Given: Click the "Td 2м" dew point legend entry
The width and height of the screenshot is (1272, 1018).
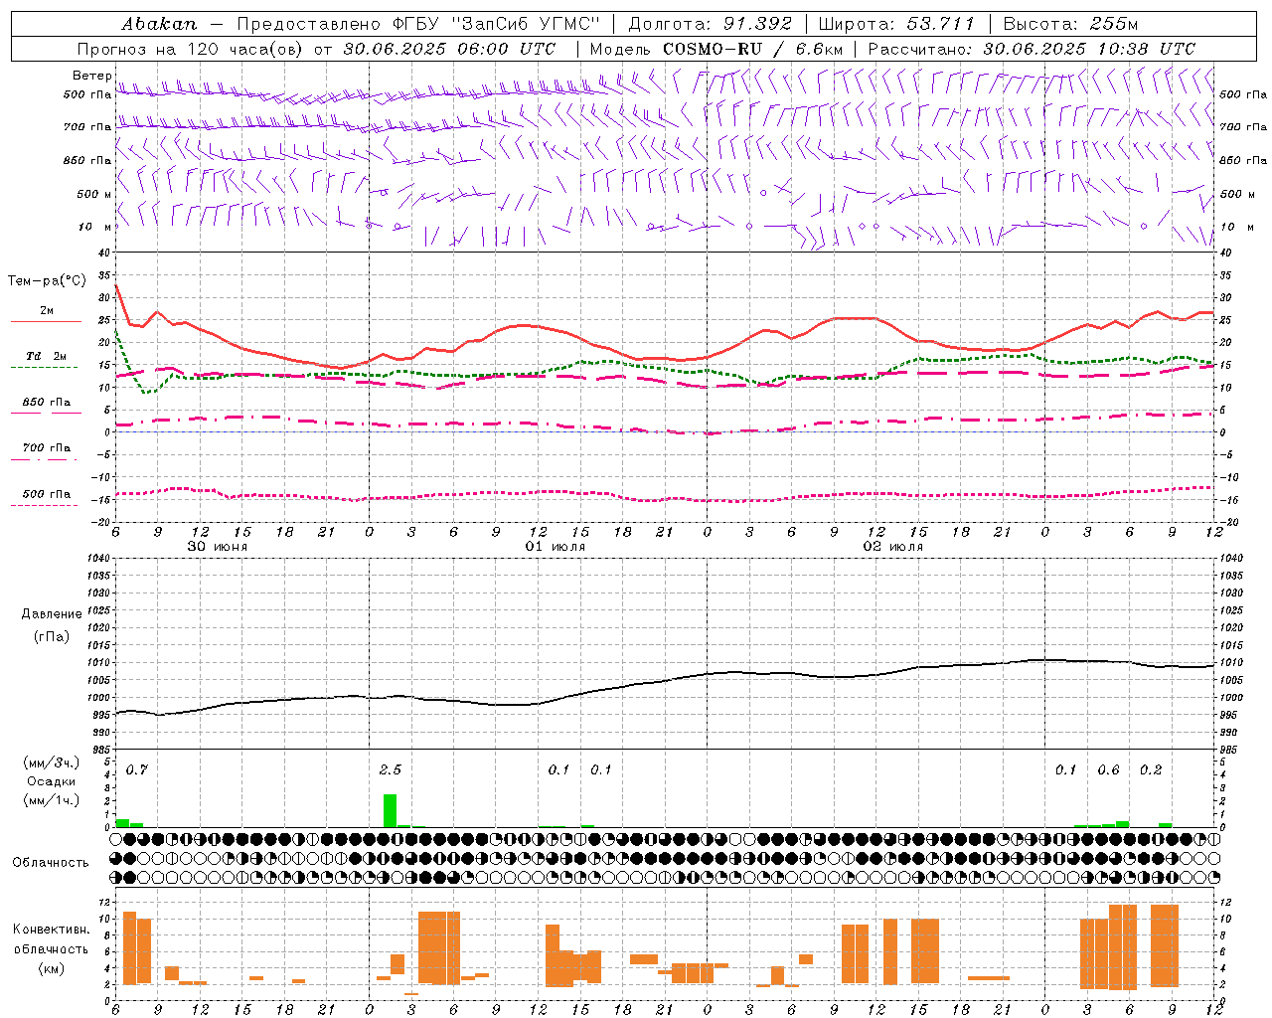Looking at the screenshot, I should [46, 356].
